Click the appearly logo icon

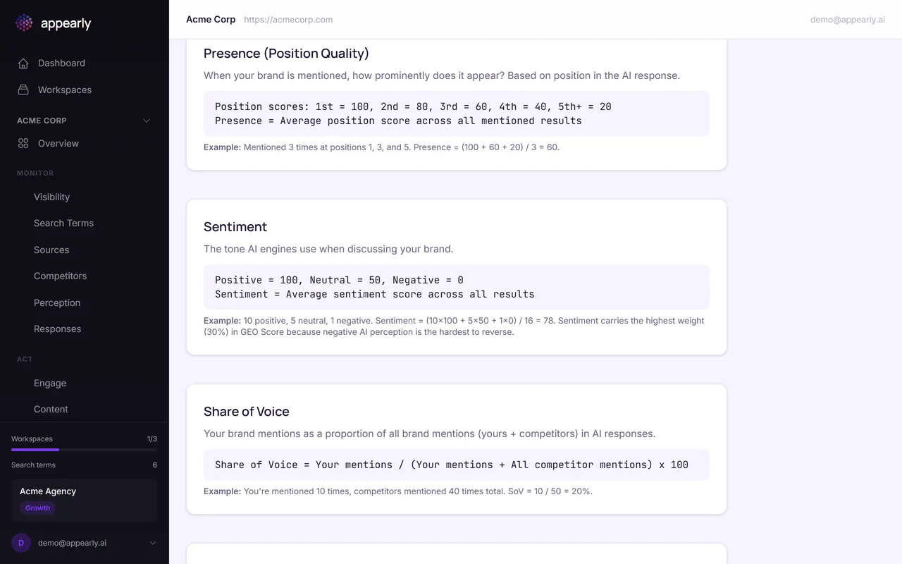(x=24, y=23)
